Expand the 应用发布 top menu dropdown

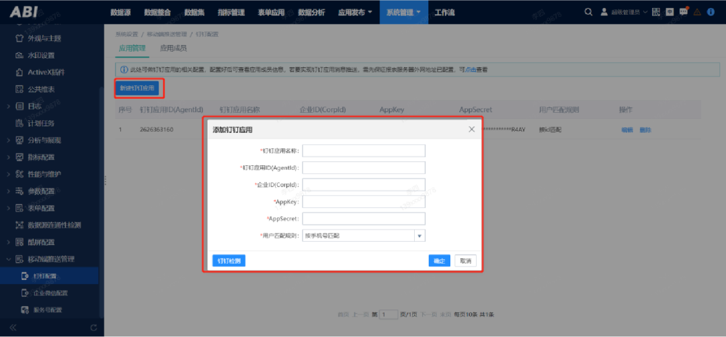355,12
